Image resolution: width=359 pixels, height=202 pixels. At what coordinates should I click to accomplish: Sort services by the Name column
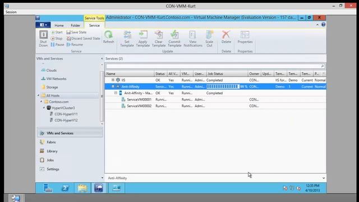pyautogui.click(x=130, y=74)
